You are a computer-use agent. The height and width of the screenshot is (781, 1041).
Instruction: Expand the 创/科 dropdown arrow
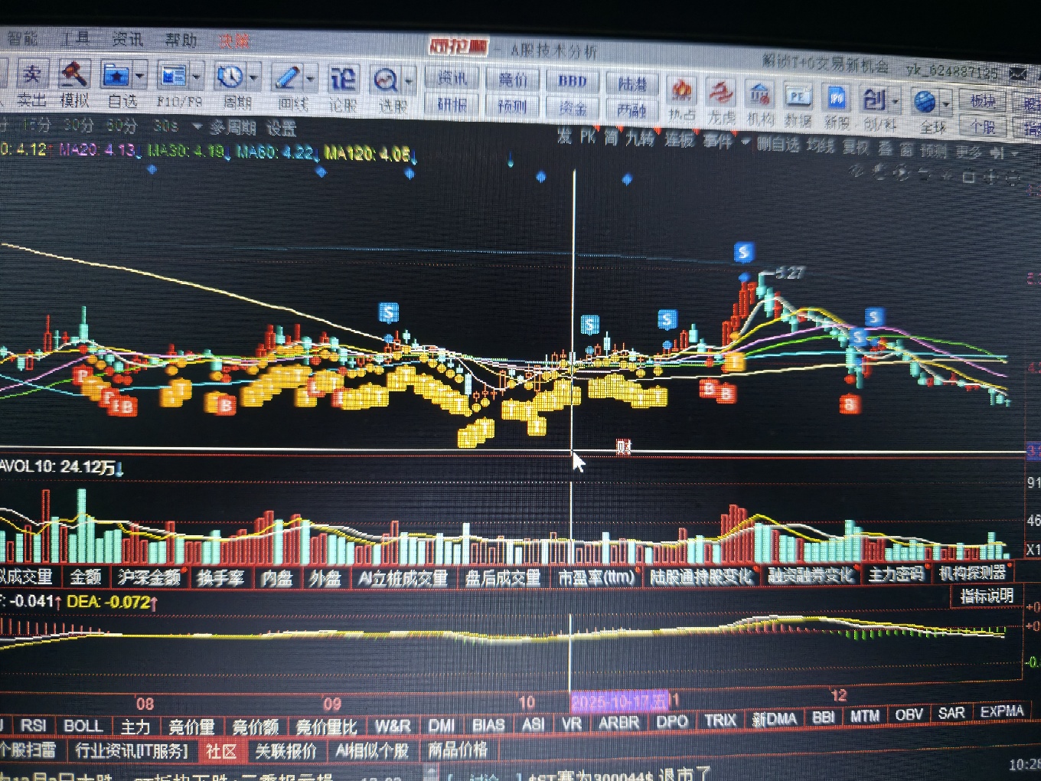895,100
